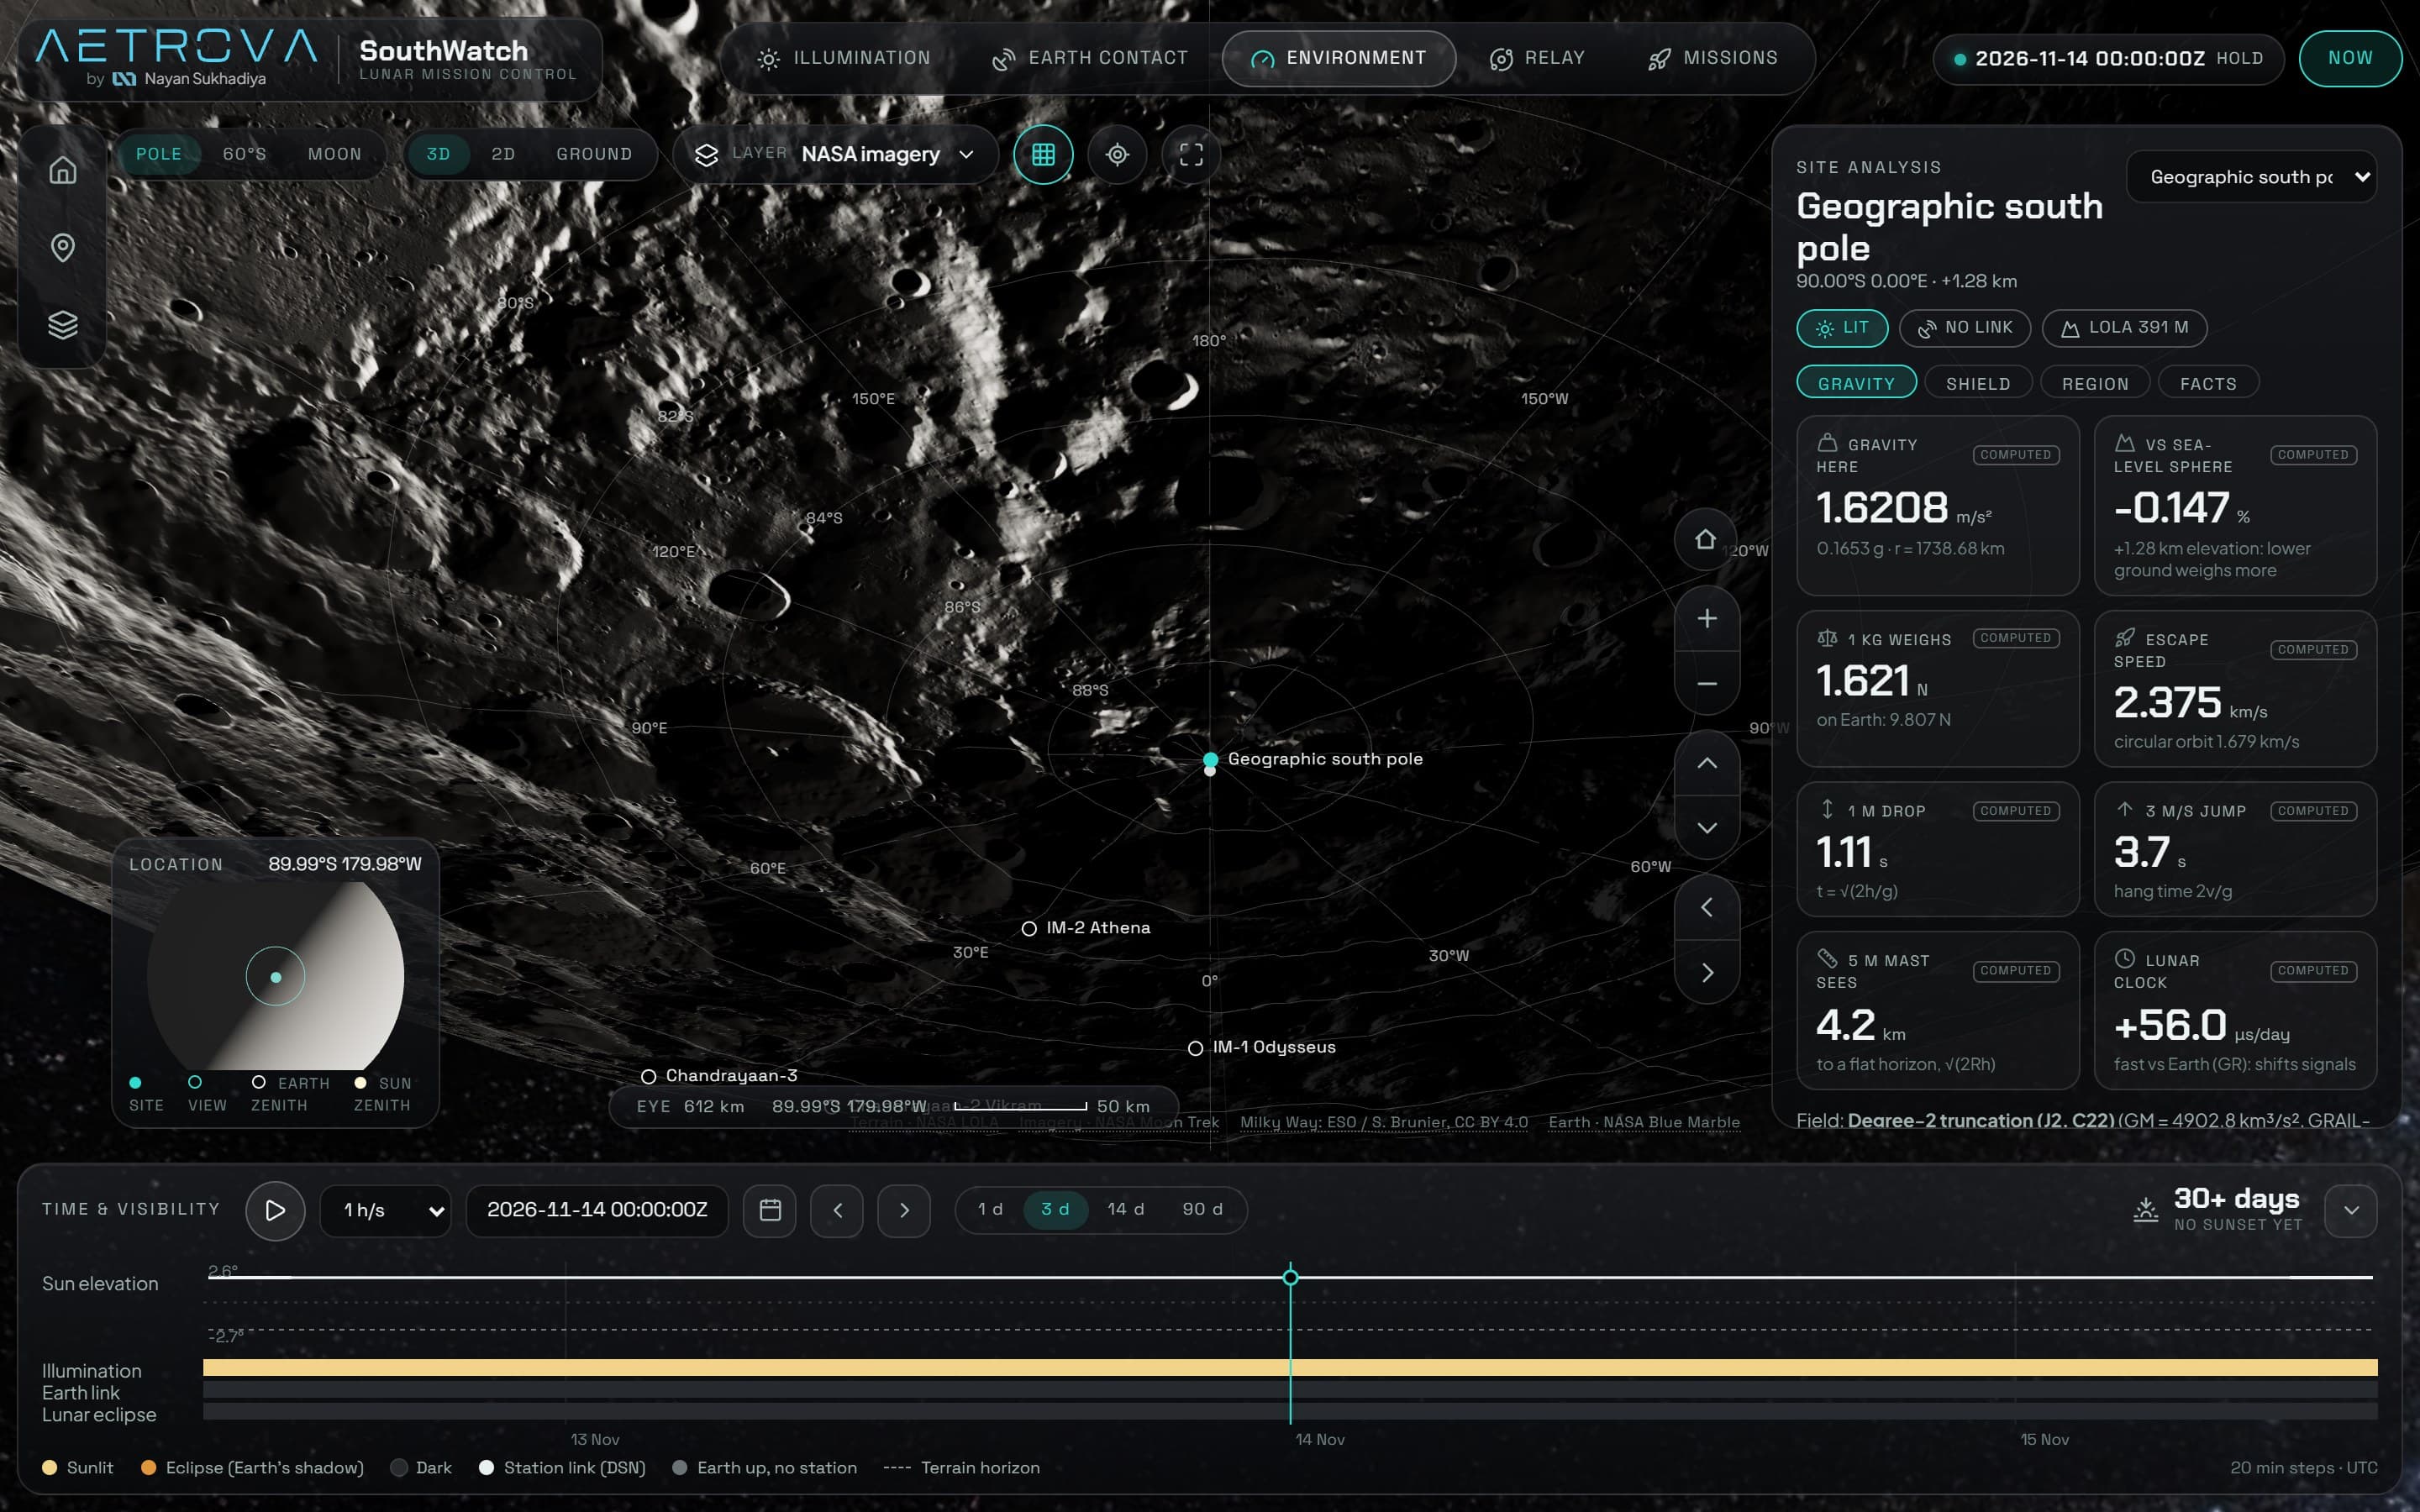Image resolution: width=2420 pixels, height=1512 pixels.
Task: Open the ILLUMINATION tab
Action: (x=844, y=58)
